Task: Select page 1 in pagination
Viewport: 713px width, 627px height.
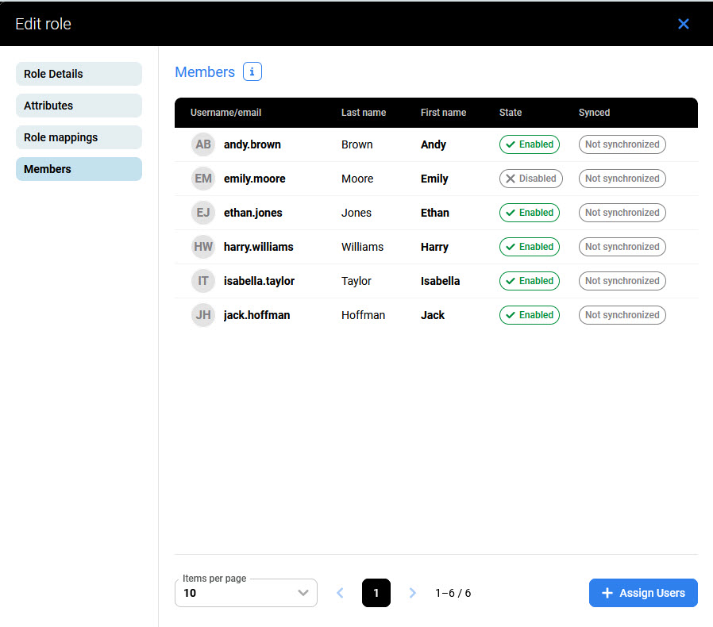Action: coord(376,593)
